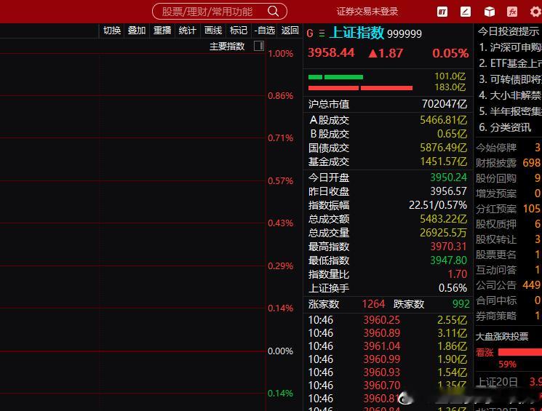Click the 最低指数 value 3947.80
This screenshot has width=542, height=411.
(448, 260)
